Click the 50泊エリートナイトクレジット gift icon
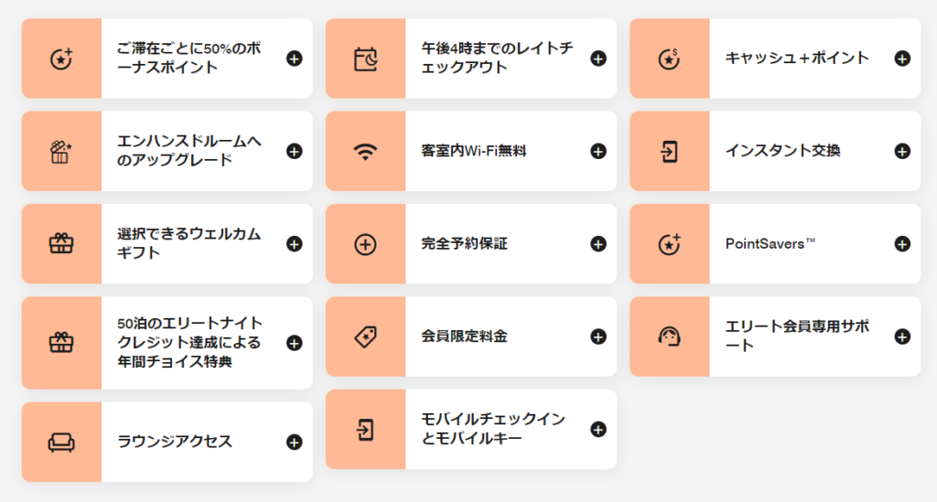This screenshot has width=937, height=502. pyautogui.click(x=61, y=343)
